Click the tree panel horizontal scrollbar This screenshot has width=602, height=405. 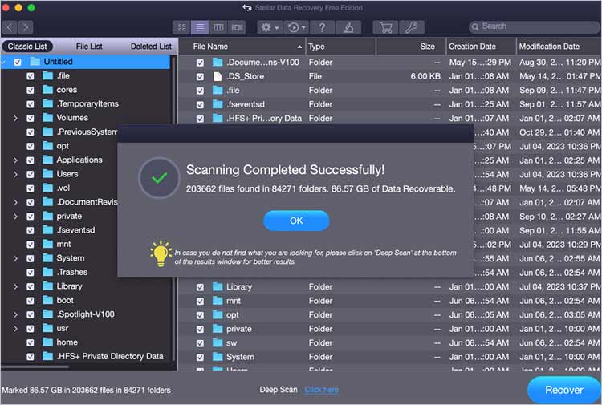click(x=35, y=367)
